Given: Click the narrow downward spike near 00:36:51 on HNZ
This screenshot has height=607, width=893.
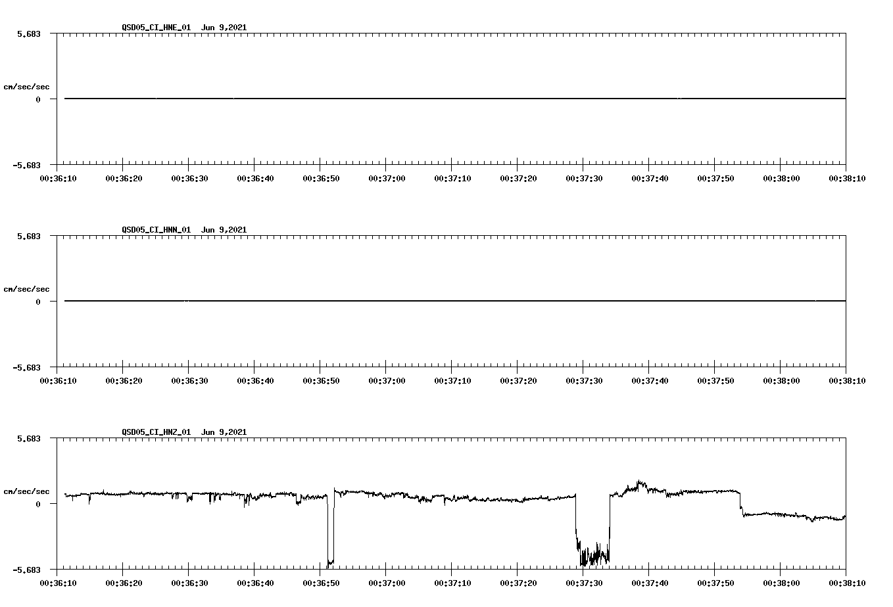Looking at the screenshot, I should coord(331,529).
